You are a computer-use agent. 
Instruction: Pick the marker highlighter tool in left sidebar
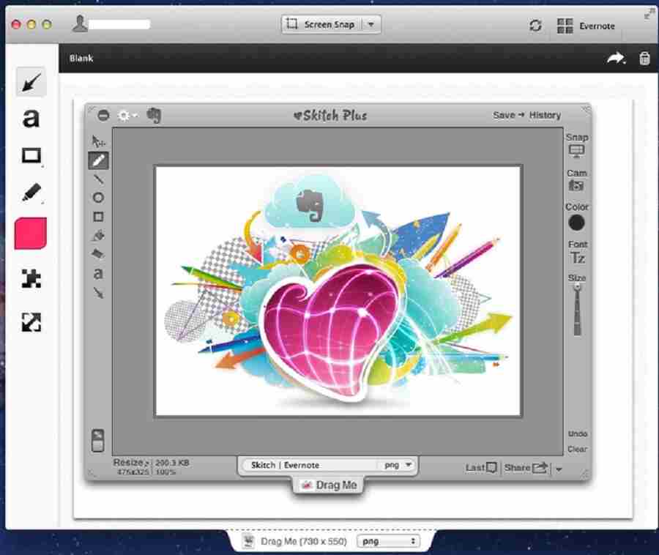pyautogui.click(x=31, y=193)
